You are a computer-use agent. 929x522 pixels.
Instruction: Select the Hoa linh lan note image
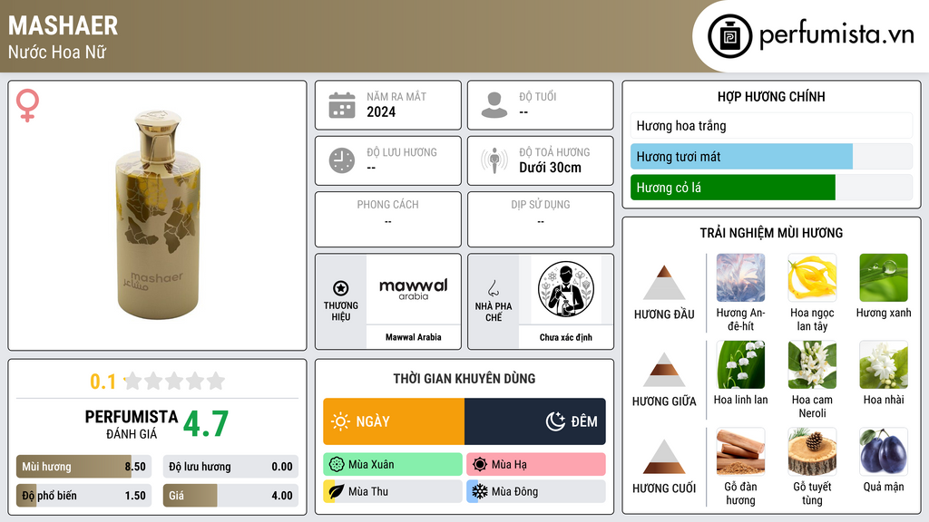[740, 364]
